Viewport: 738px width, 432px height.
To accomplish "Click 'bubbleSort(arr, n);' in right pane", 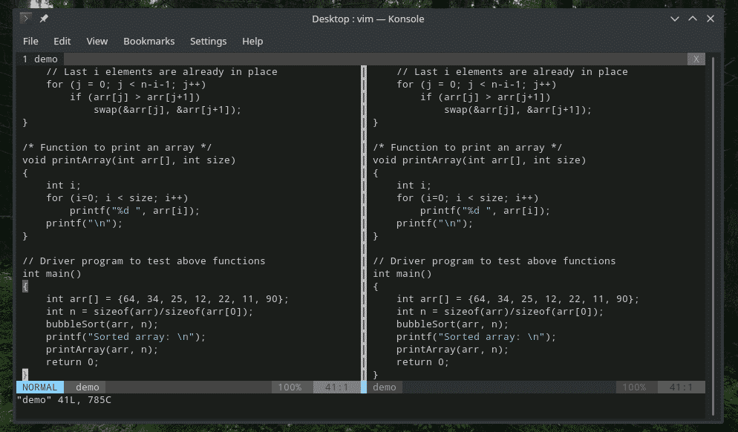I will point(452,324).
